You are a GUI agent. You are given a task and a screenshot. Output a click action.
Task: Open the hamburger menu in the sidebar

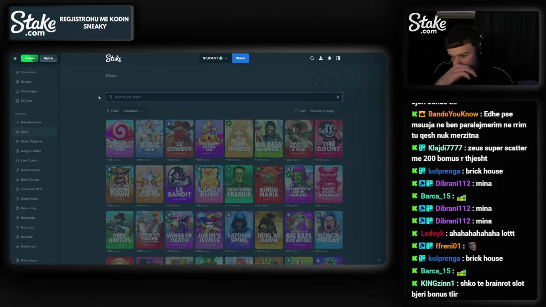point(15,58)
